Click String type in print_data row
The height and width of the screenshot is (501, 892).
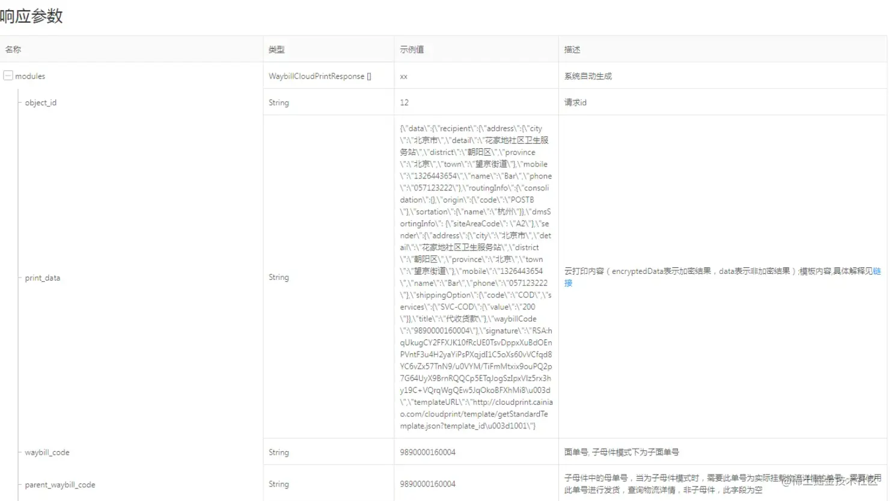click(279, 277)
